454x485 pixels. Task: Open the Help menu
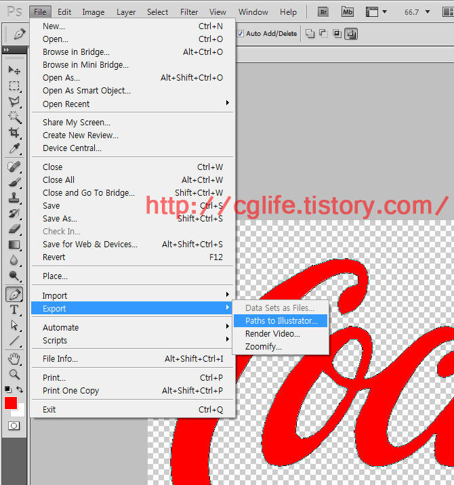tap(288, 12)
